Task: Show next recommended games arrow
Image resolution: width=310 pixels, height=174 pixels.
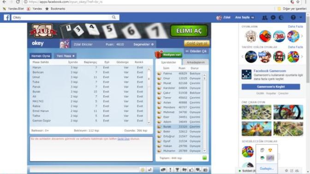Action: click(x=302, y=57)
